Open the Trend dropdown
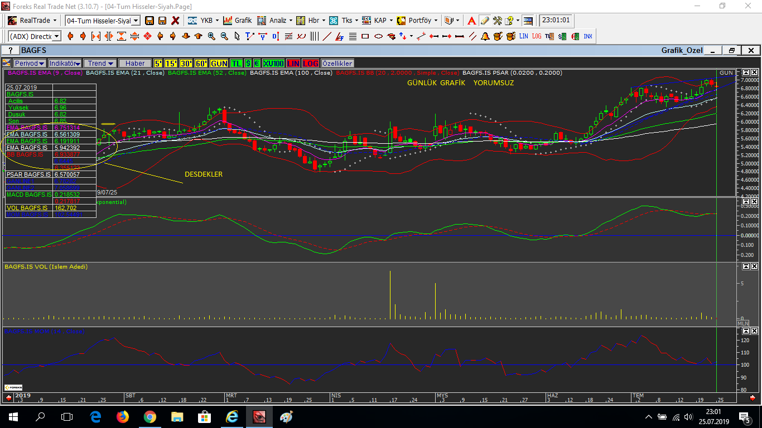This screenshot has width=762, height=428. pos(100,64)
